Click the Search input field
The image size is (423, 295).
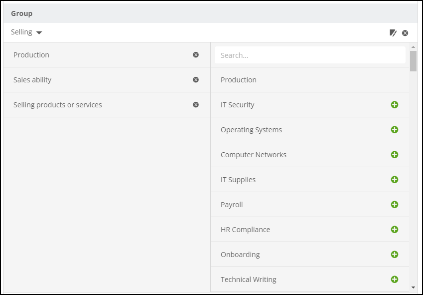tap(309, 55)
